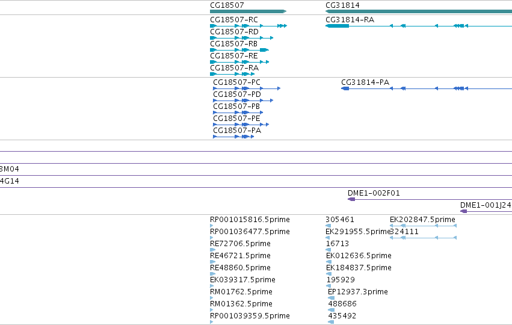Select the DME1-002F01 purple arrowhead
This screenshot has height=325, width=512.
point(351,199)
